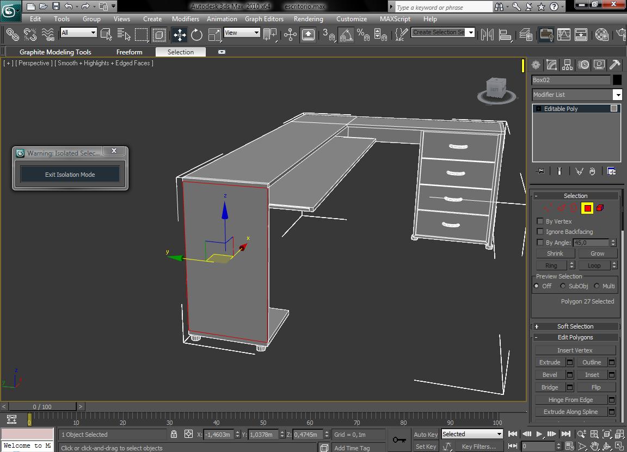Open the Modifiers menu
The image size is (627, 452).
[x=185, y=18]
